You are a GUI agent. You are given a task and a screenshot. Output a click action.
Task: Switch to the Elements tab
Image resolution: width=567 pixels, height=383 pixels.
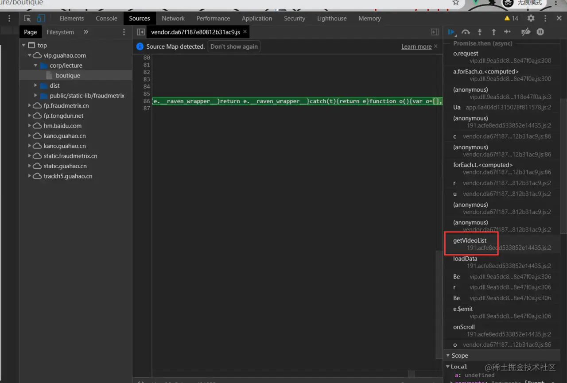(x=72, y=19)
